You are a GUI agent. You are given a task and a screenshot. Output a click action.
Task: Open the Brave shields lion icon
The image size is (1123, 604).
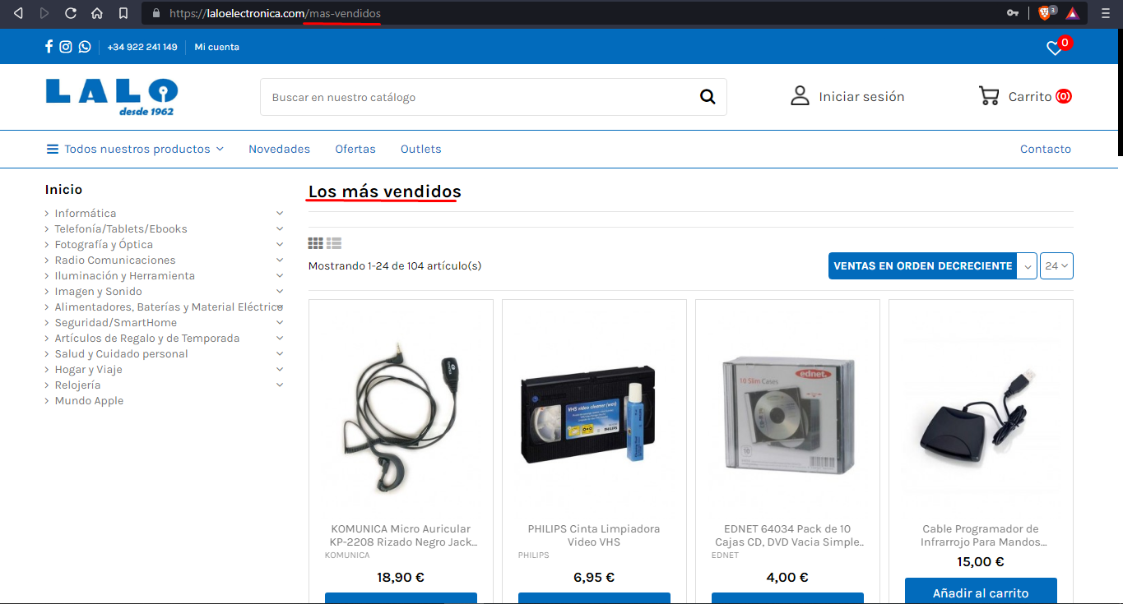point(1045,13)
